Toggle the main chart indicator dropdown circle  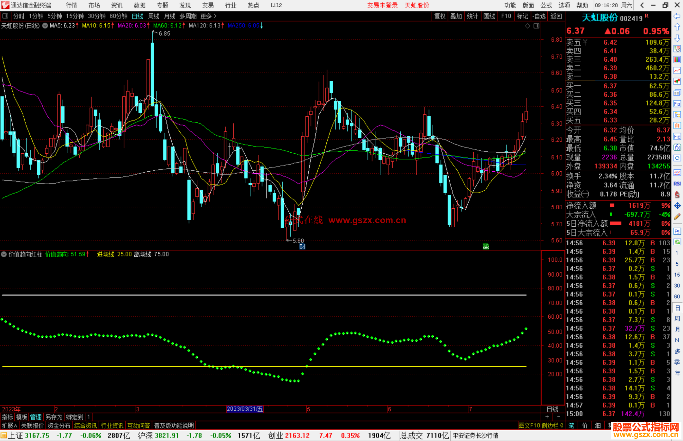[x=45, y=26]
